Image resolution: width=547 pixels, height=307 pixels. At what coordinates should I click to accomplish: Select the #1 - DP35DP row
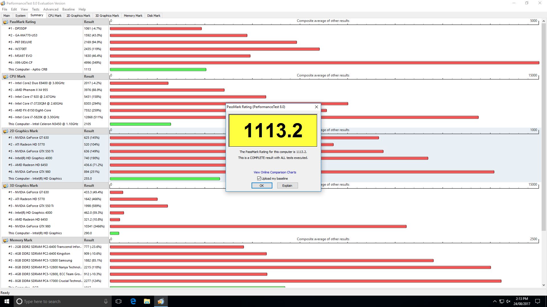56,28
